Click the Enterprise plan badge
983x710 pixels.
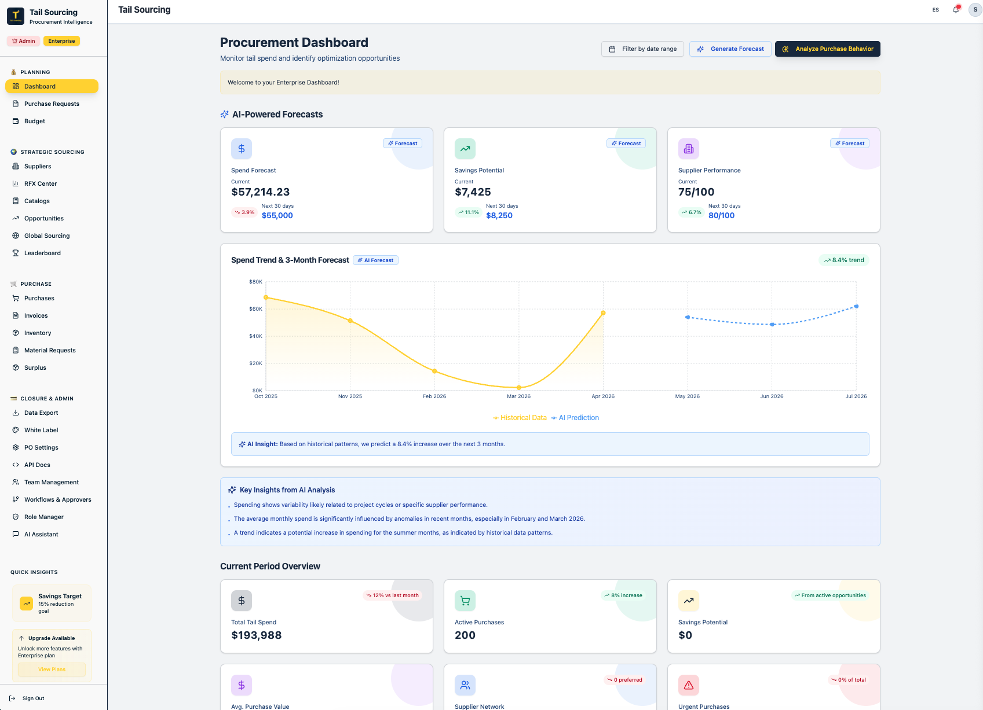pos(61,41)
